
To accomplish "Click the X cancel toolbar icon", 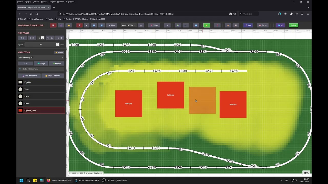I will point(87,25).
